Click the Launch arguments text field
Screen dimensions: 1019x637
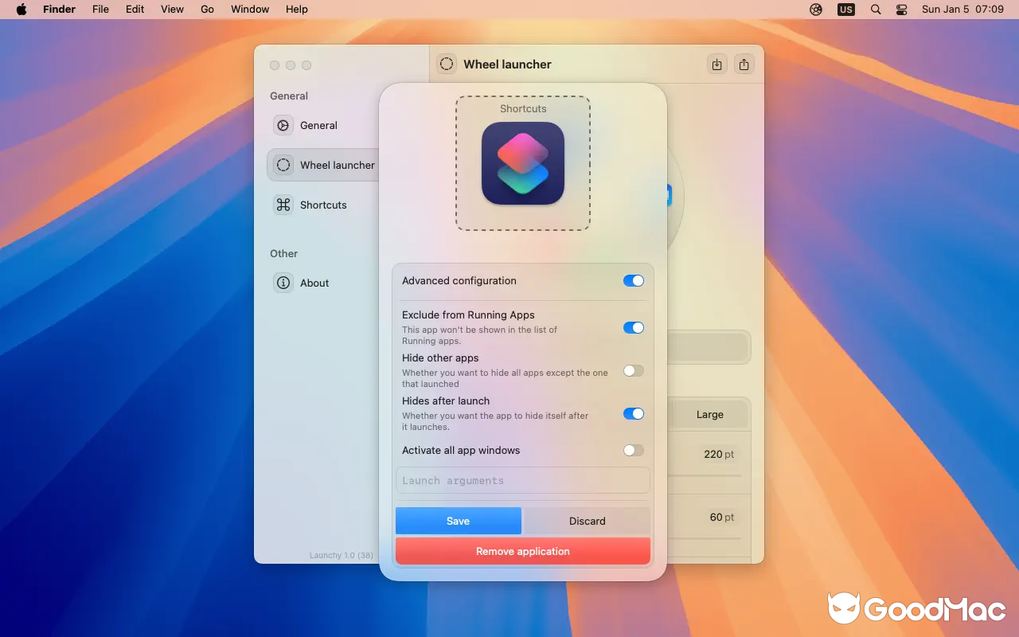click(x=523, y=480)
